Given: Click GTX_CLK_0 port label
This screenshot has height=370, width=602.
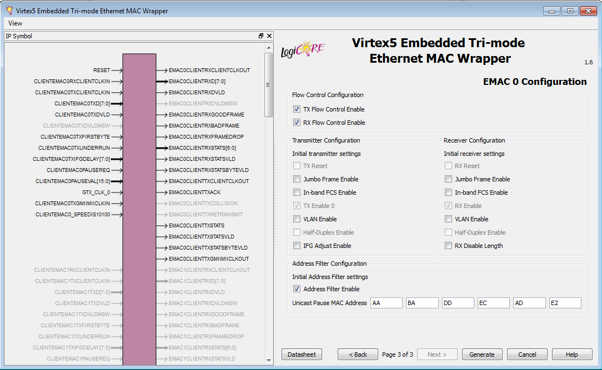Looking at the screenshot, I should pos(96,192).
